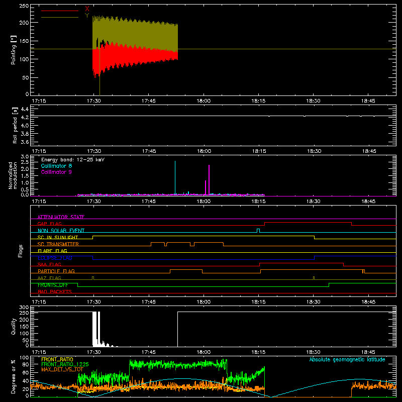Select the BAD_PACKETS flag label

coord(55,291)
